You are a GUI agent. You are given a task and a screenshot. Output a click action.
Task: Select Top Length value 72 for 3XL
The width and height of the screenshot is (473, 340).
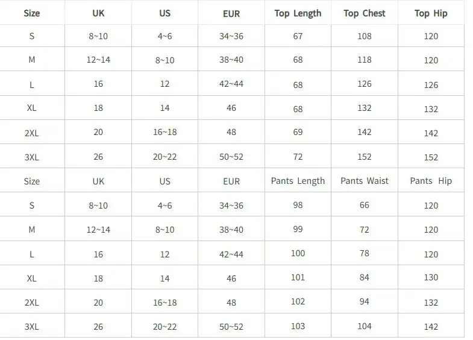(298, 157)
